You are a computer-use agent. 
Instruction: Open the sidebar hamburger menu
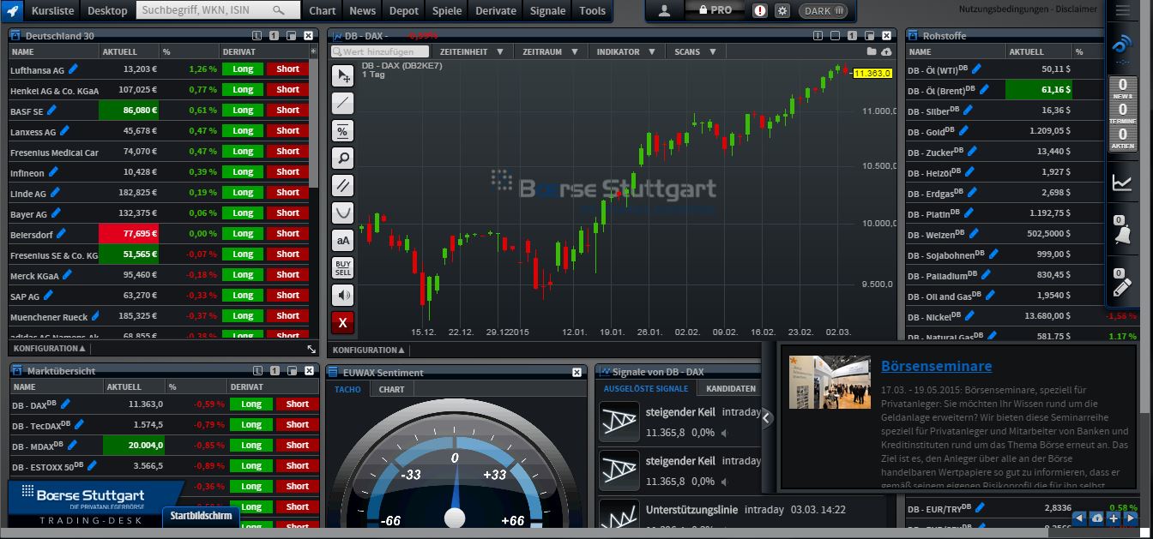pyautogui.click(x=1123, y=10)
